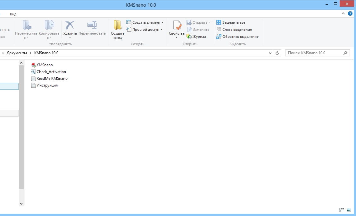Expand the Удалить dropdown arrow
This screenshot has width=356, height=216.
(x=70, y=37)
